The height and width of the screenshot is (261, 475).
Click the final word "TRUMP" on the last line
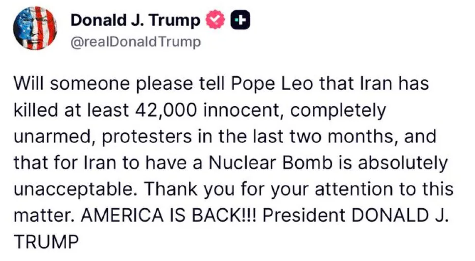(x=47, y=242)
